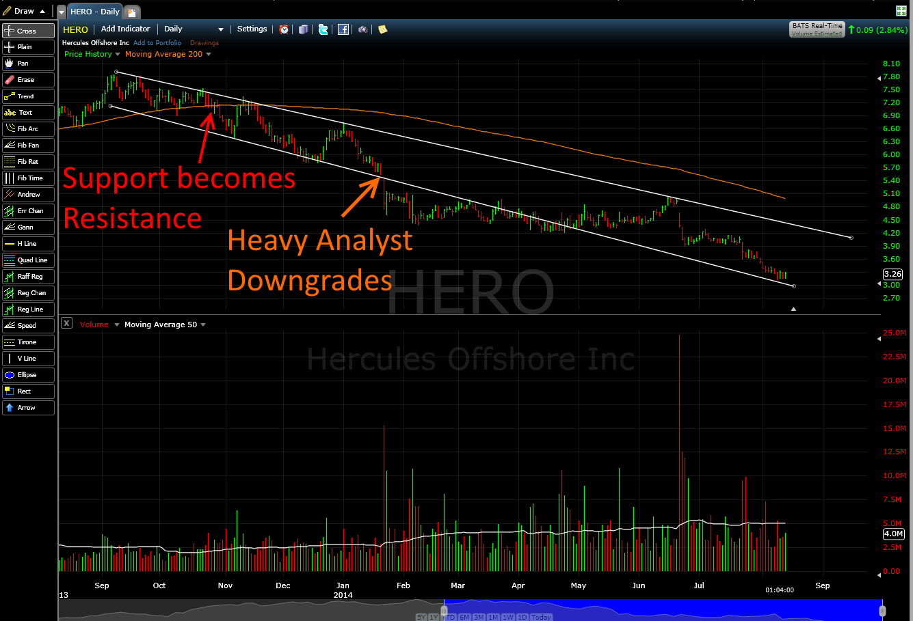Select the Text annotation tool

[x=28, y=113]
